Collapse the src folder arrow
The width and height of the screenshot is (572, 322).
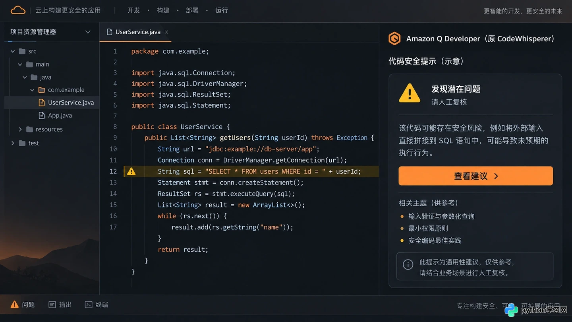[13, 51]
